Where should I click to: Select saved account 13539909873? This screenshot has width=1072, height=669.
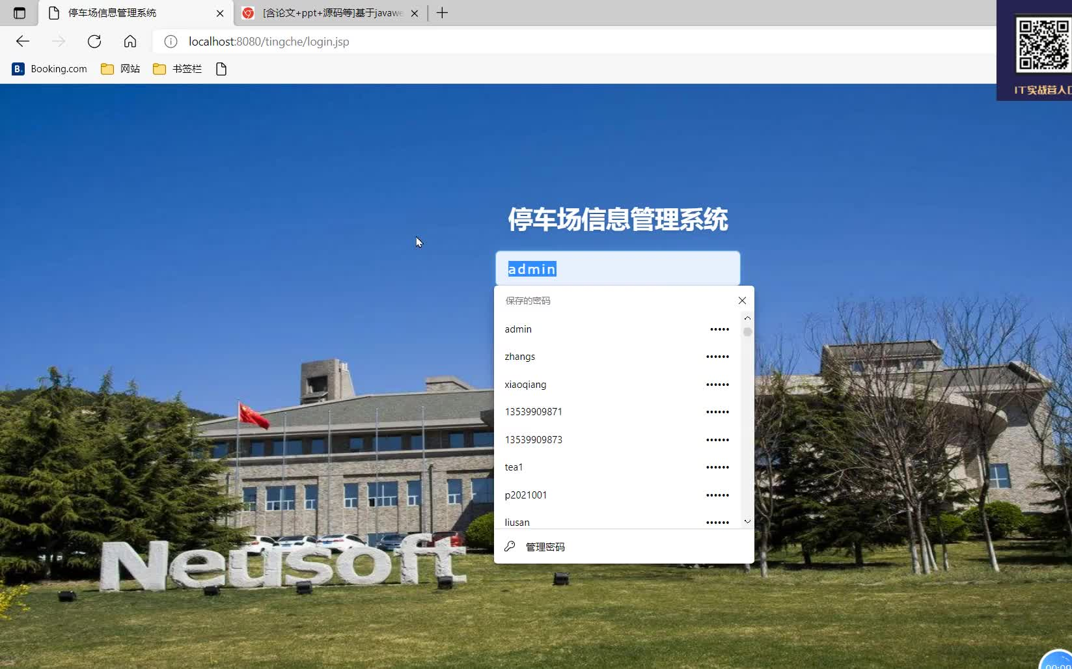click(617, 440)
